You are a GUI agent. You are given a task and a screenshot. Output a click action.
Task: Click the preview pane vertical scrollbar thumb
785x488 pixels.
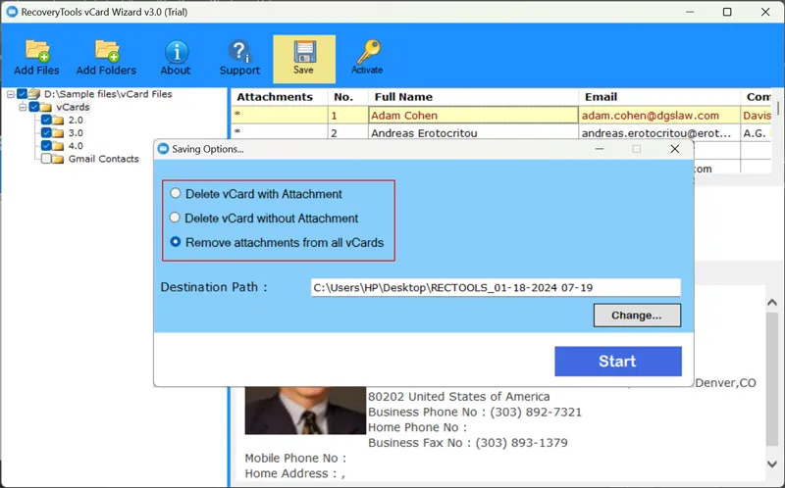[772, 380]
